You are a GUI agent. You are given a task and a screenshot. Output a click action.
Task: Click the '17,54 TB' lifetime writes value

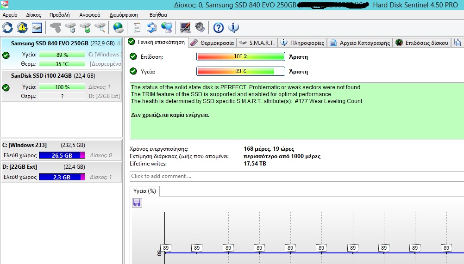255,164
